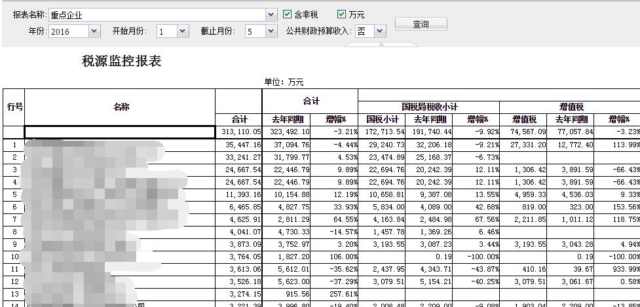Click row number 9 in 行号 column
The height and width of the screenshot is (307, 640).
tap(14, 245)
